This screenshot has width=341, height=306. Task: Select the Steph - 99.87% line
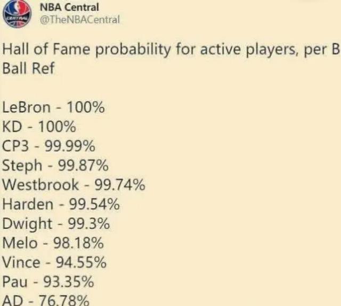pos(55,166)
